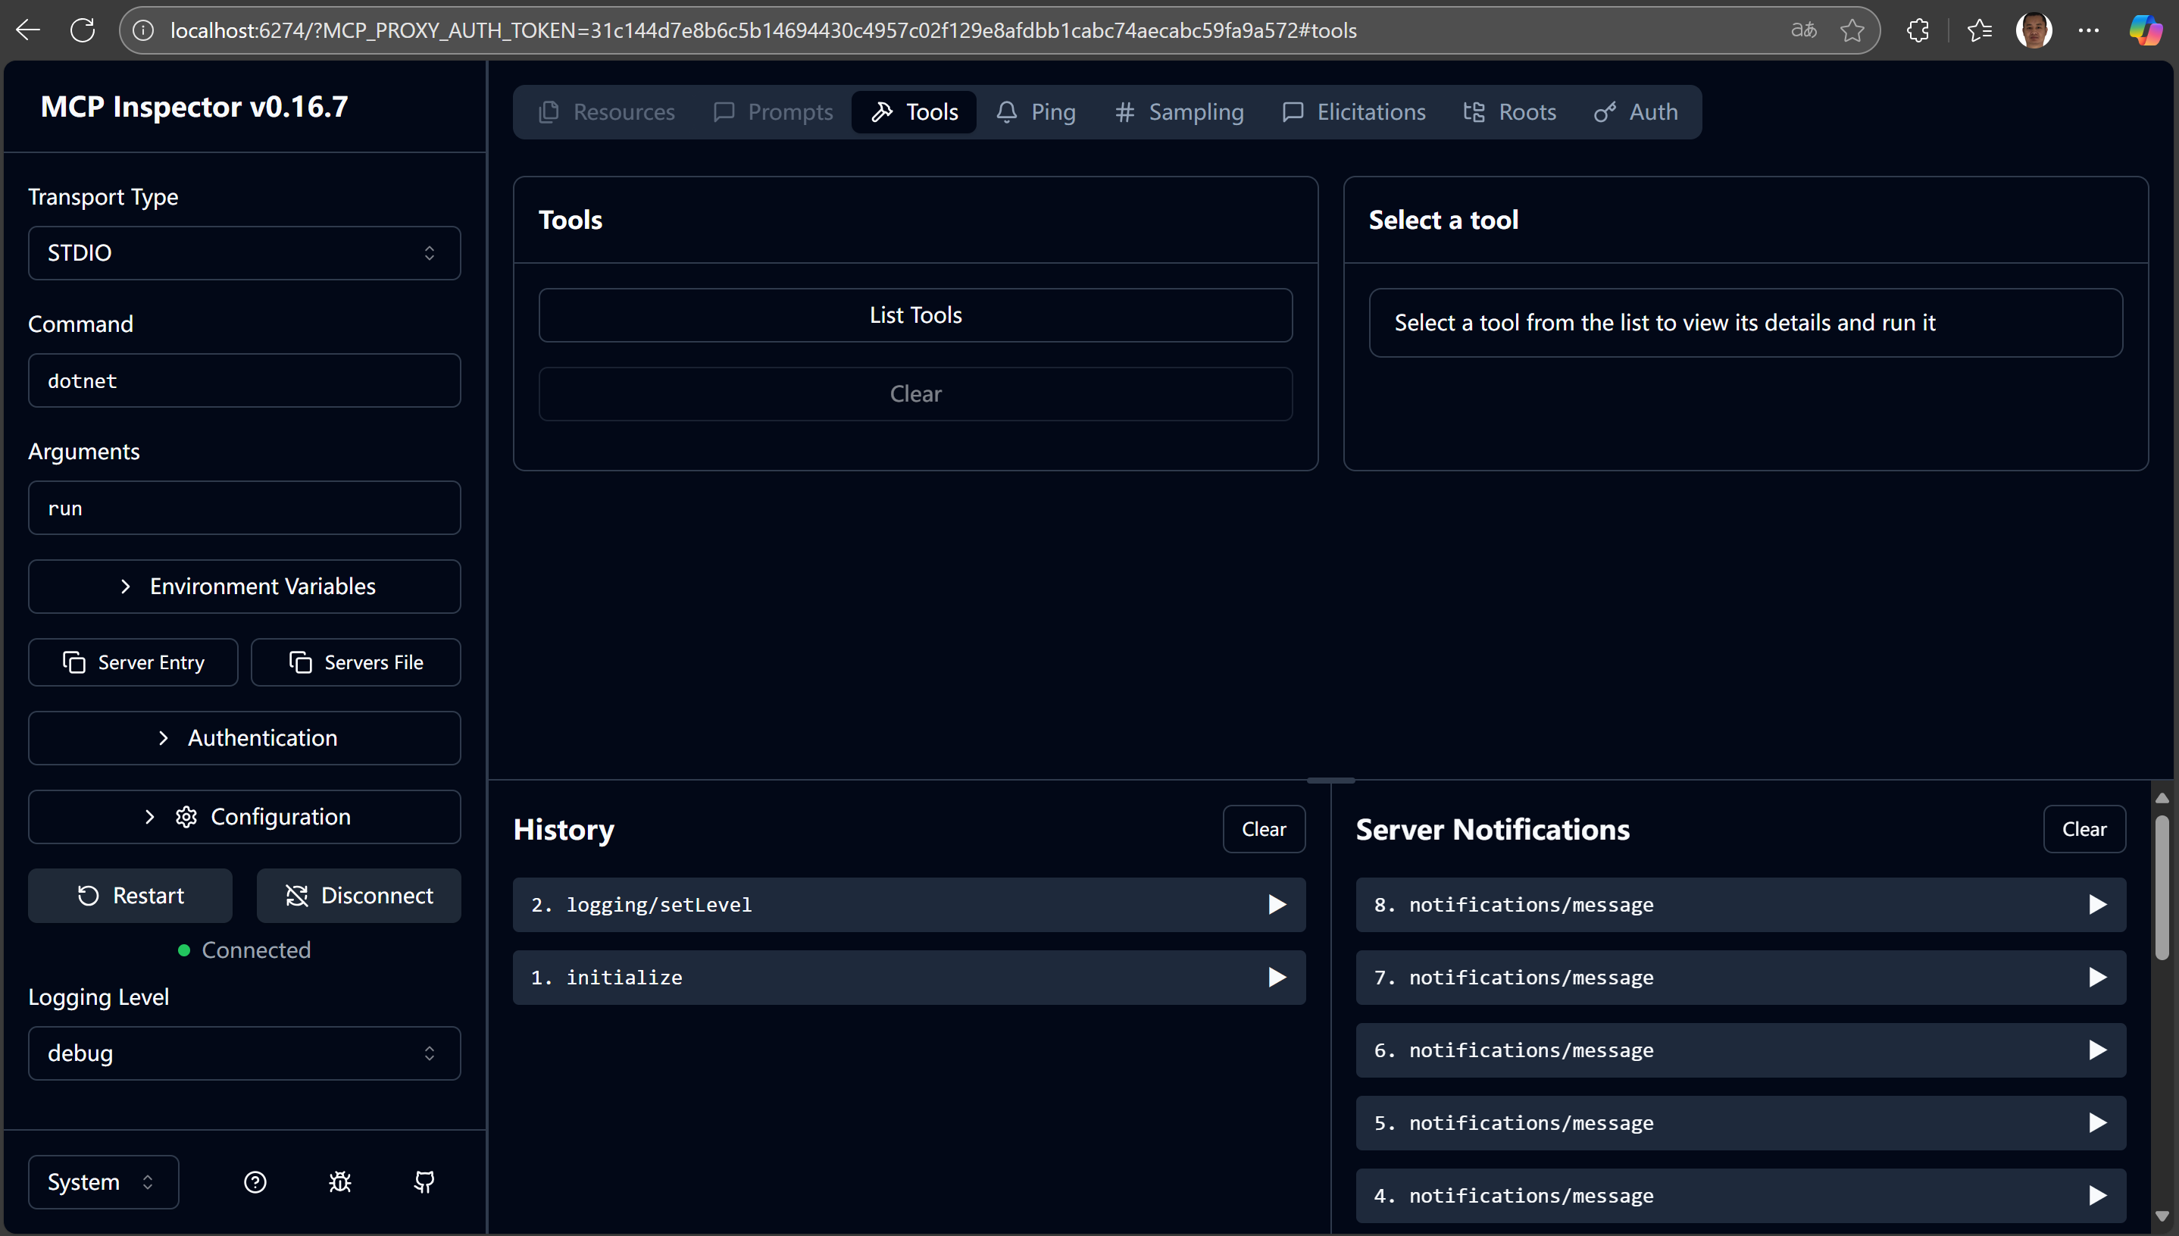Image resolution: width=2179 pixels, height=1236 pixels.
Task: Expand the initialize history entry
Action: [1276, 978]
